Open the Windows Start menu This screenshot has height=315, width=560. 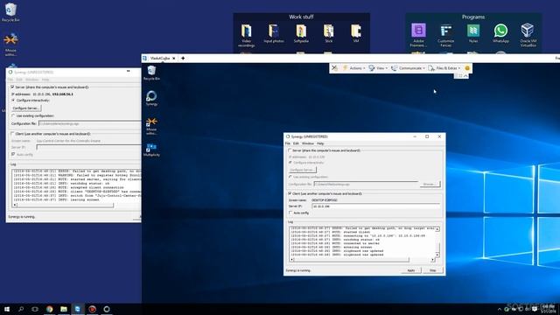[7, 309]
